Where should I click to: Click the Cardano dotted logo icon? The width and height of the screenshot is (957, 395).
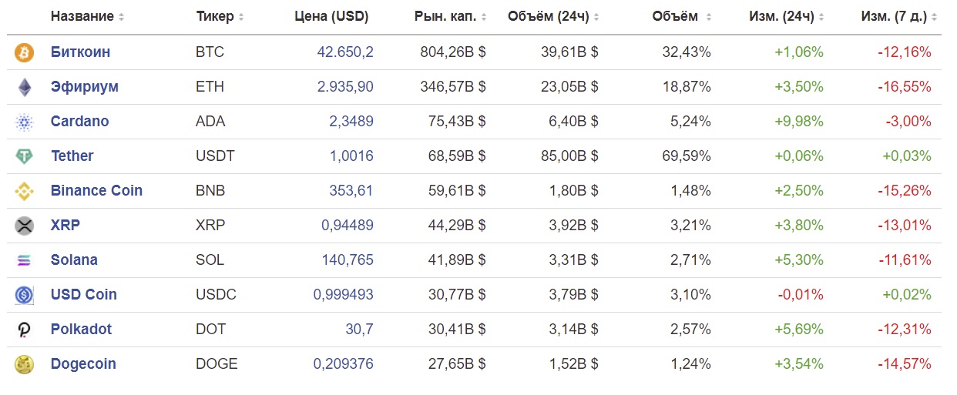click(25, 122)
